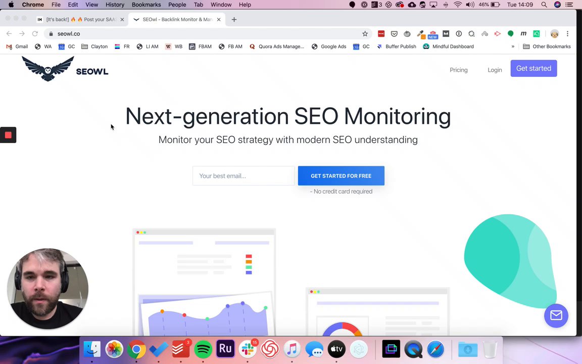Image resolution: width=582 pixels, height=364 pixels.
Task: Expand the Other Bookmarks folder
Action: [x=547, y=47]
